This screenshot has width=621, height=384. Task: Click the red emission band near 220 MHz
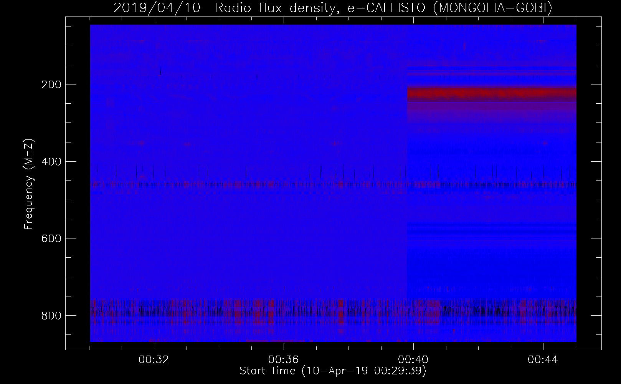[492, 93]
